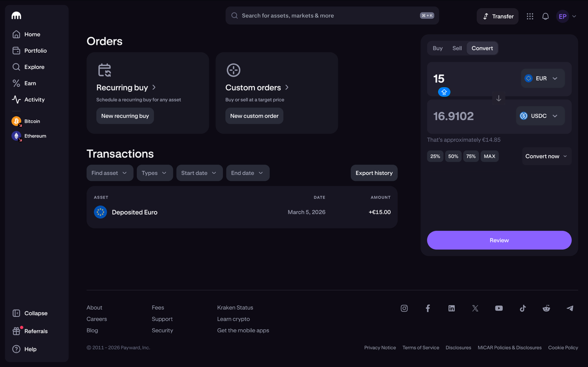Click the Recurring buy calendar icon
588x367 pixels.
(x=104, y=70)
